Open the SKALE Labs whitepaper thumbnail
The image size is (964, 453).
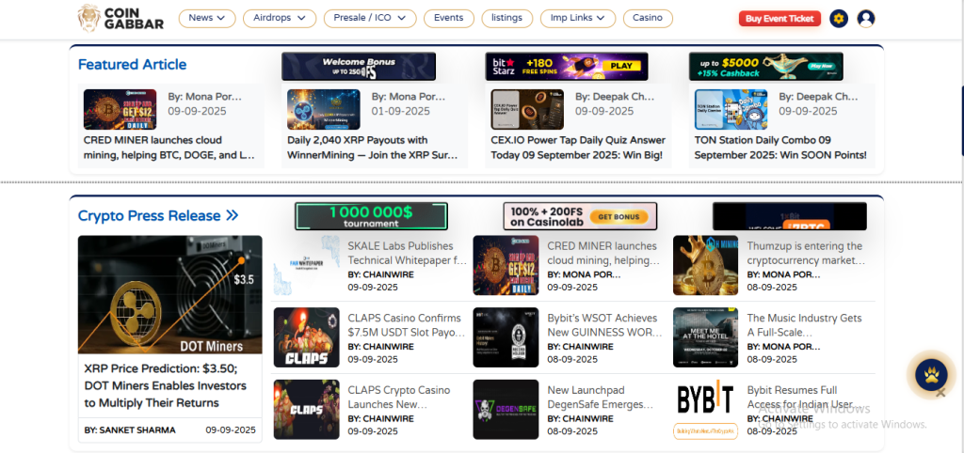[x=306, y=265]
